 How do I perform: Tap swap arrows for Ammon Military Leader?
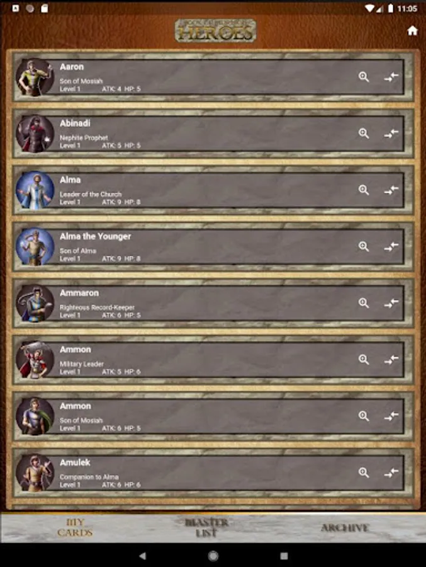(391, 360)
